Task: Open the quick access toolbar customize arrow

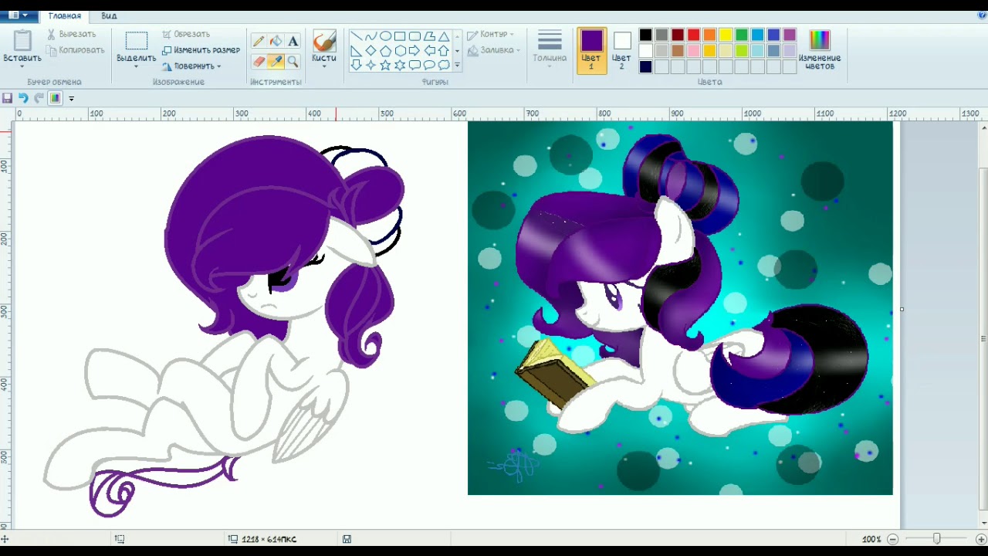Action: click(71, 98)
